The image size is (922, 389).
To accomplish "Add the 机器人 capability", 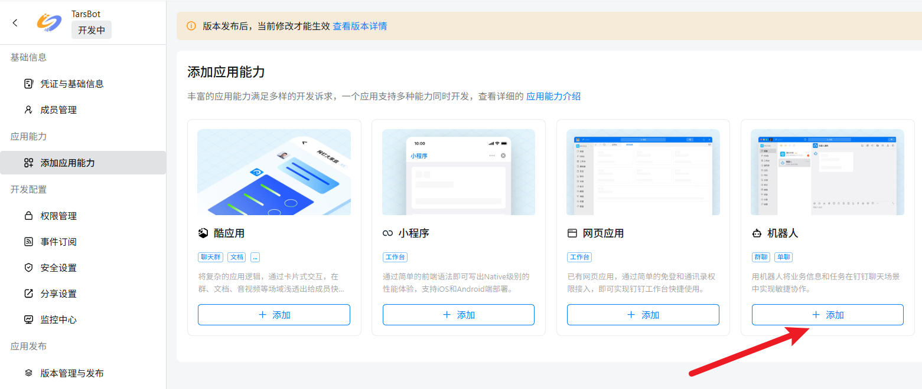I will (x=827, y=315).
